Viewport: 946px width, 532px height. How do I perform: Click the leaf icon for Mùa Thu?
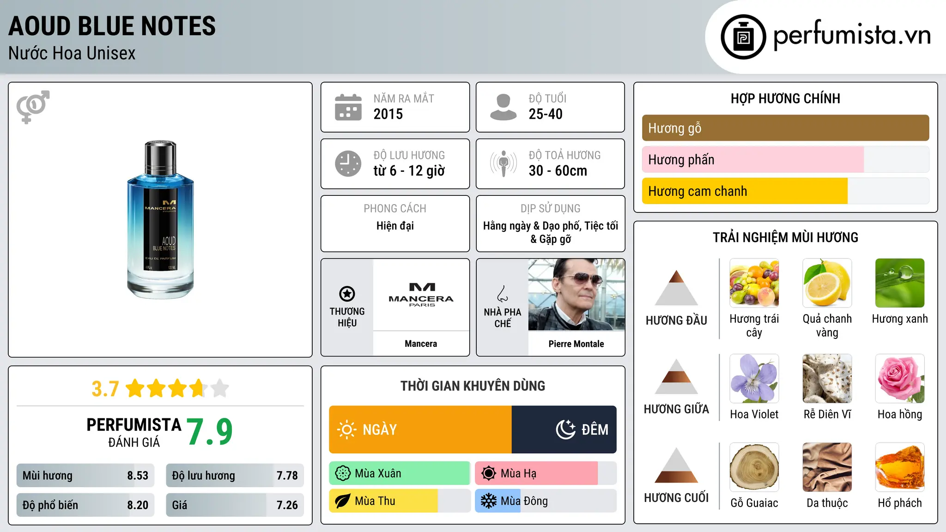coord(343,501)
